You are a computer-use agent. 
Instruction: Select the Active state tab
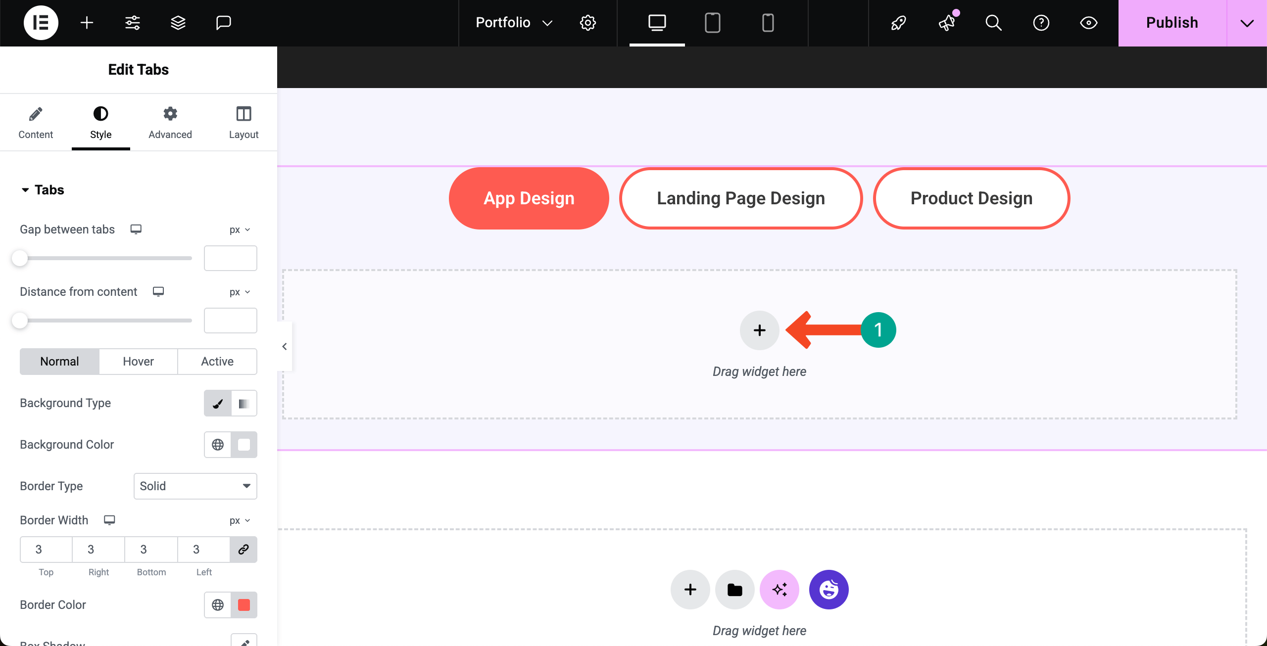(x=217, y=362)
